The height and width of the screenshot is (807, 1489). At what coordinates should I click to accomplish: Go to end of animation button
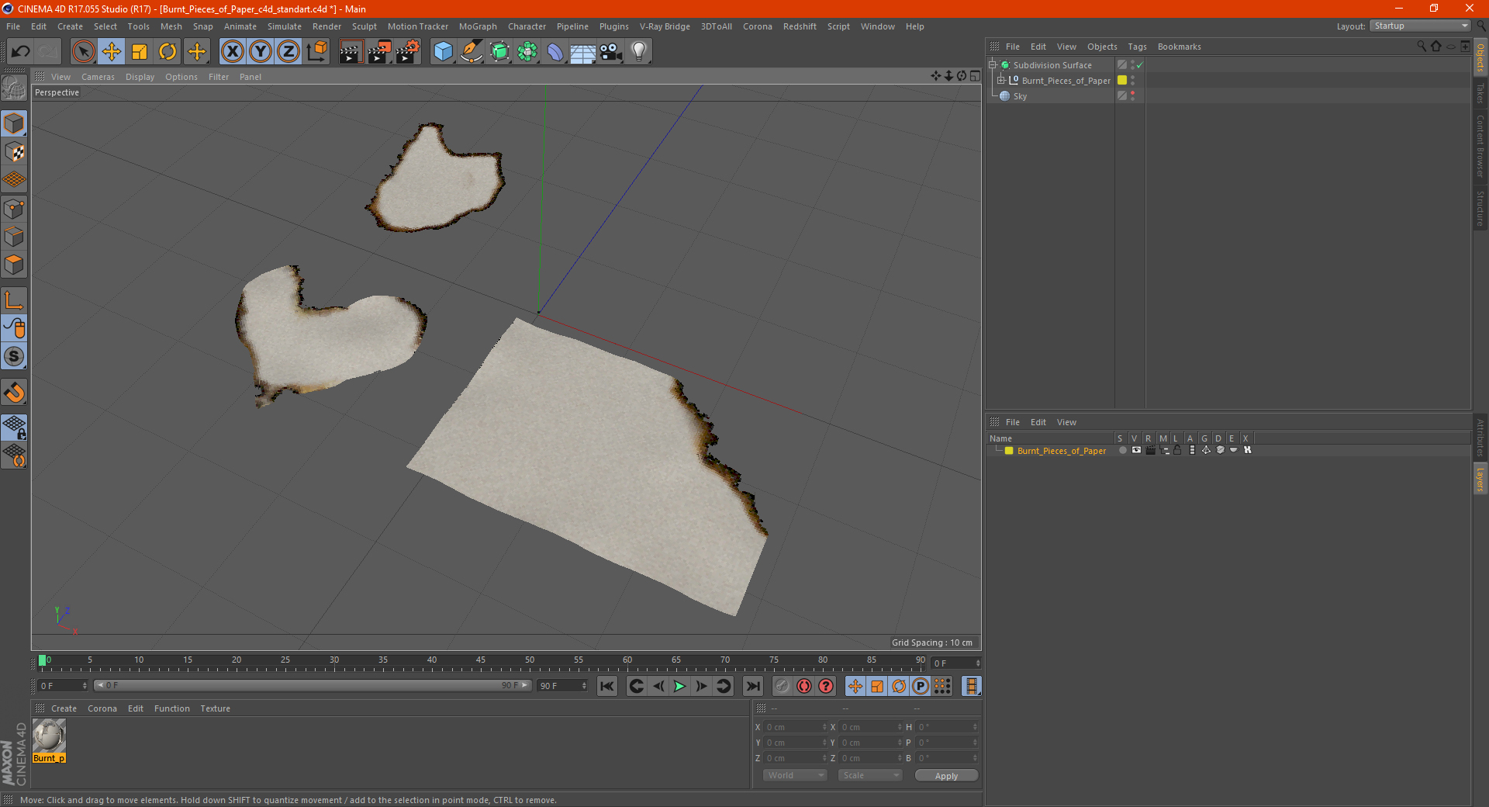tap(753, 686)
